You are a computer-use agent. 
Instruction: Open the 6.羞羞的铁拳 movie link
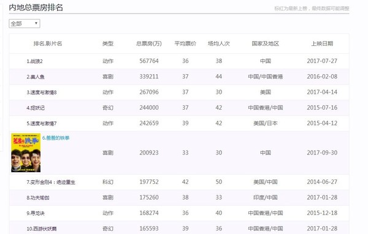pos(56,138)
